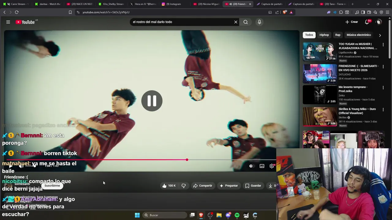
Task: Open the Leo AI sparkle icon
Action: 375,12
